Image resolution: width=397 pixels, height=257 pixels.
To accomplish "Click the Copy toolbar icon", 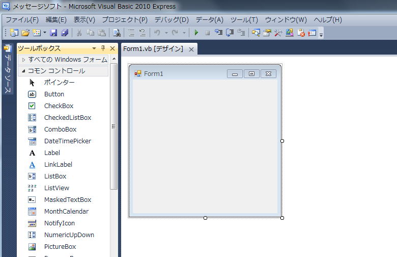I will pyautogui.click(x=91, y=33).
